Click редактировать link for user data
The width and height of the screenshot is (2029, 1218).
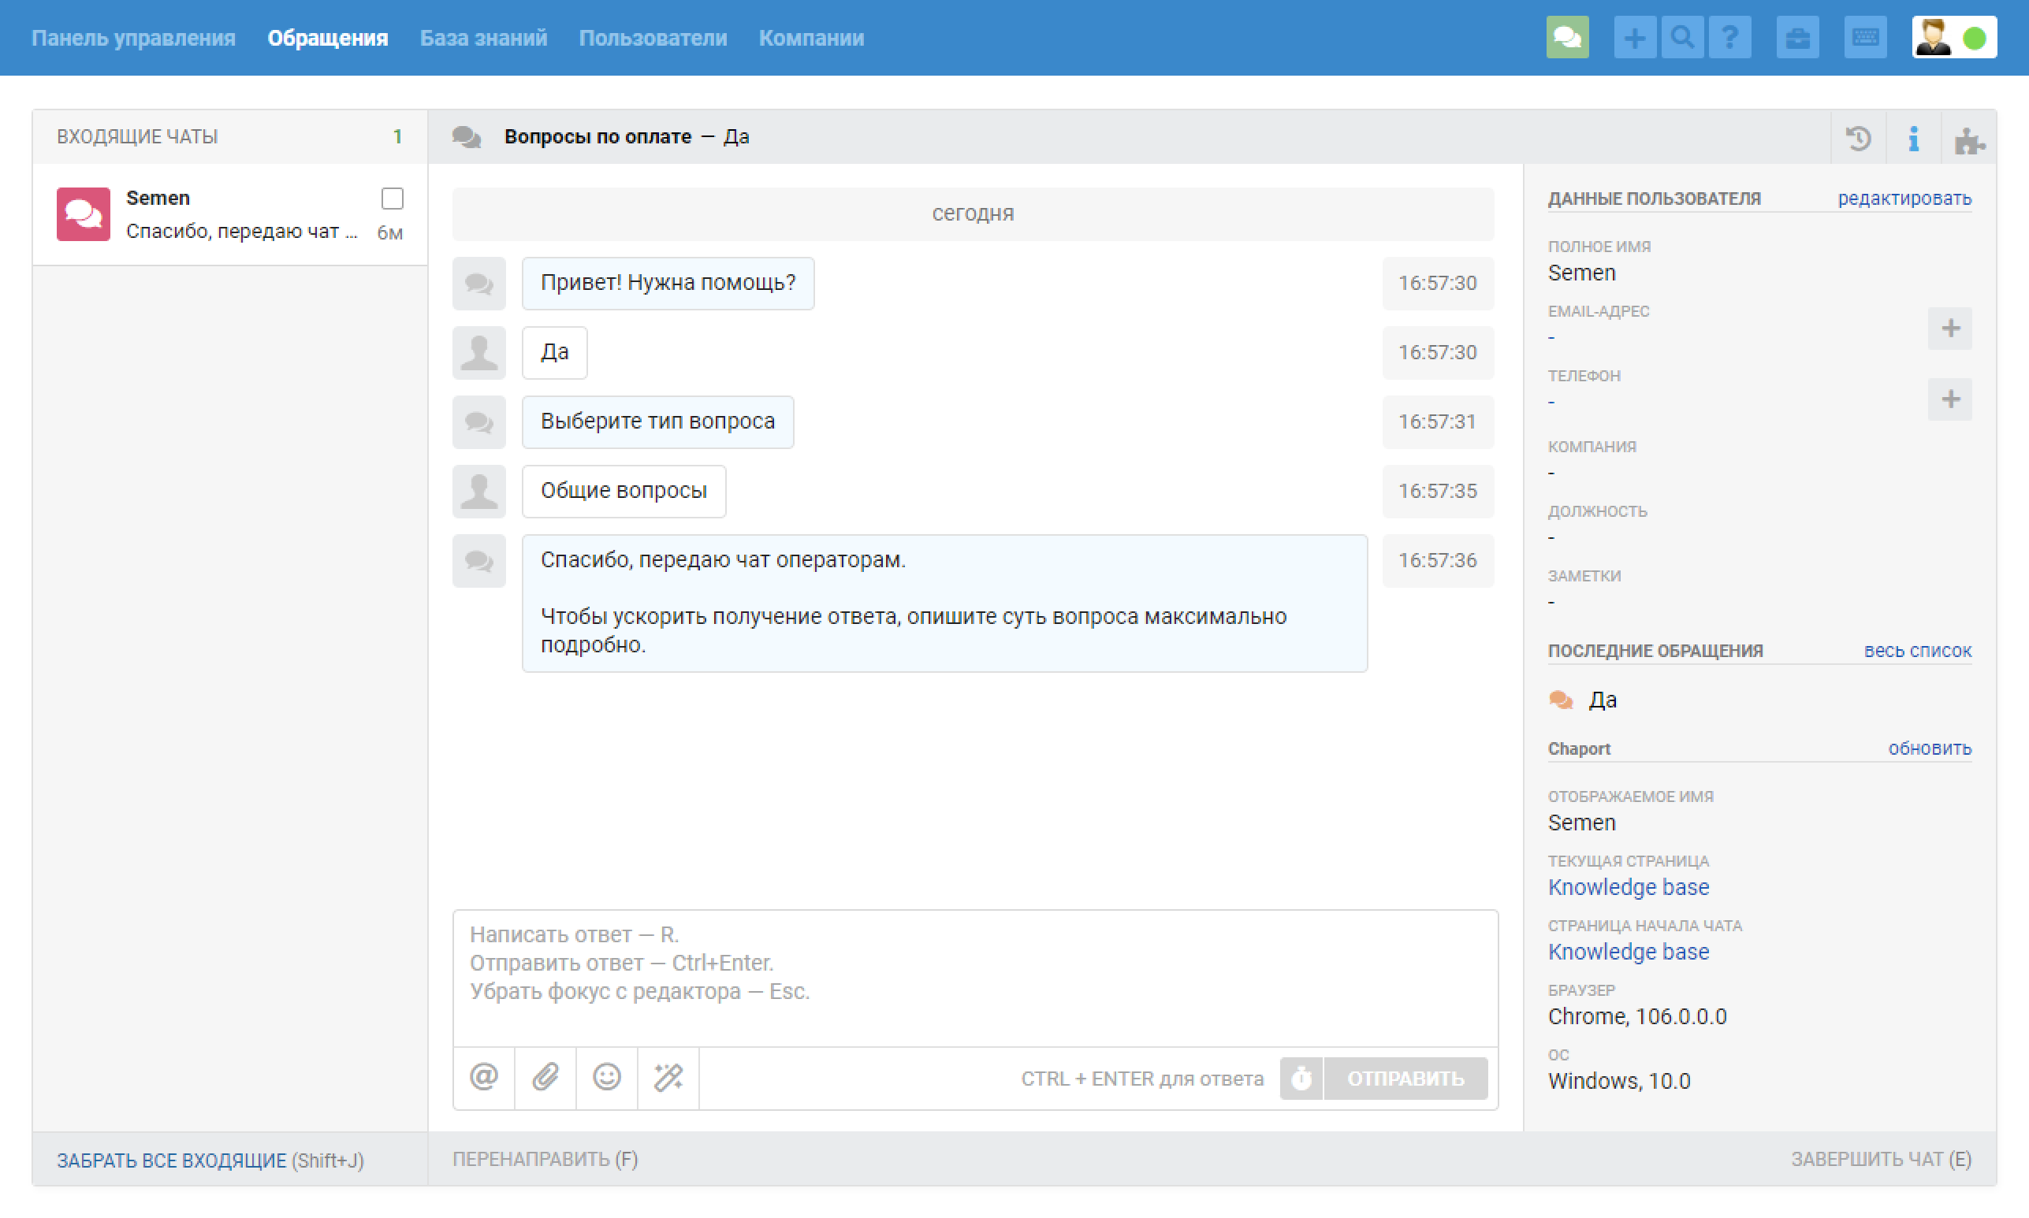(1904, 199)
